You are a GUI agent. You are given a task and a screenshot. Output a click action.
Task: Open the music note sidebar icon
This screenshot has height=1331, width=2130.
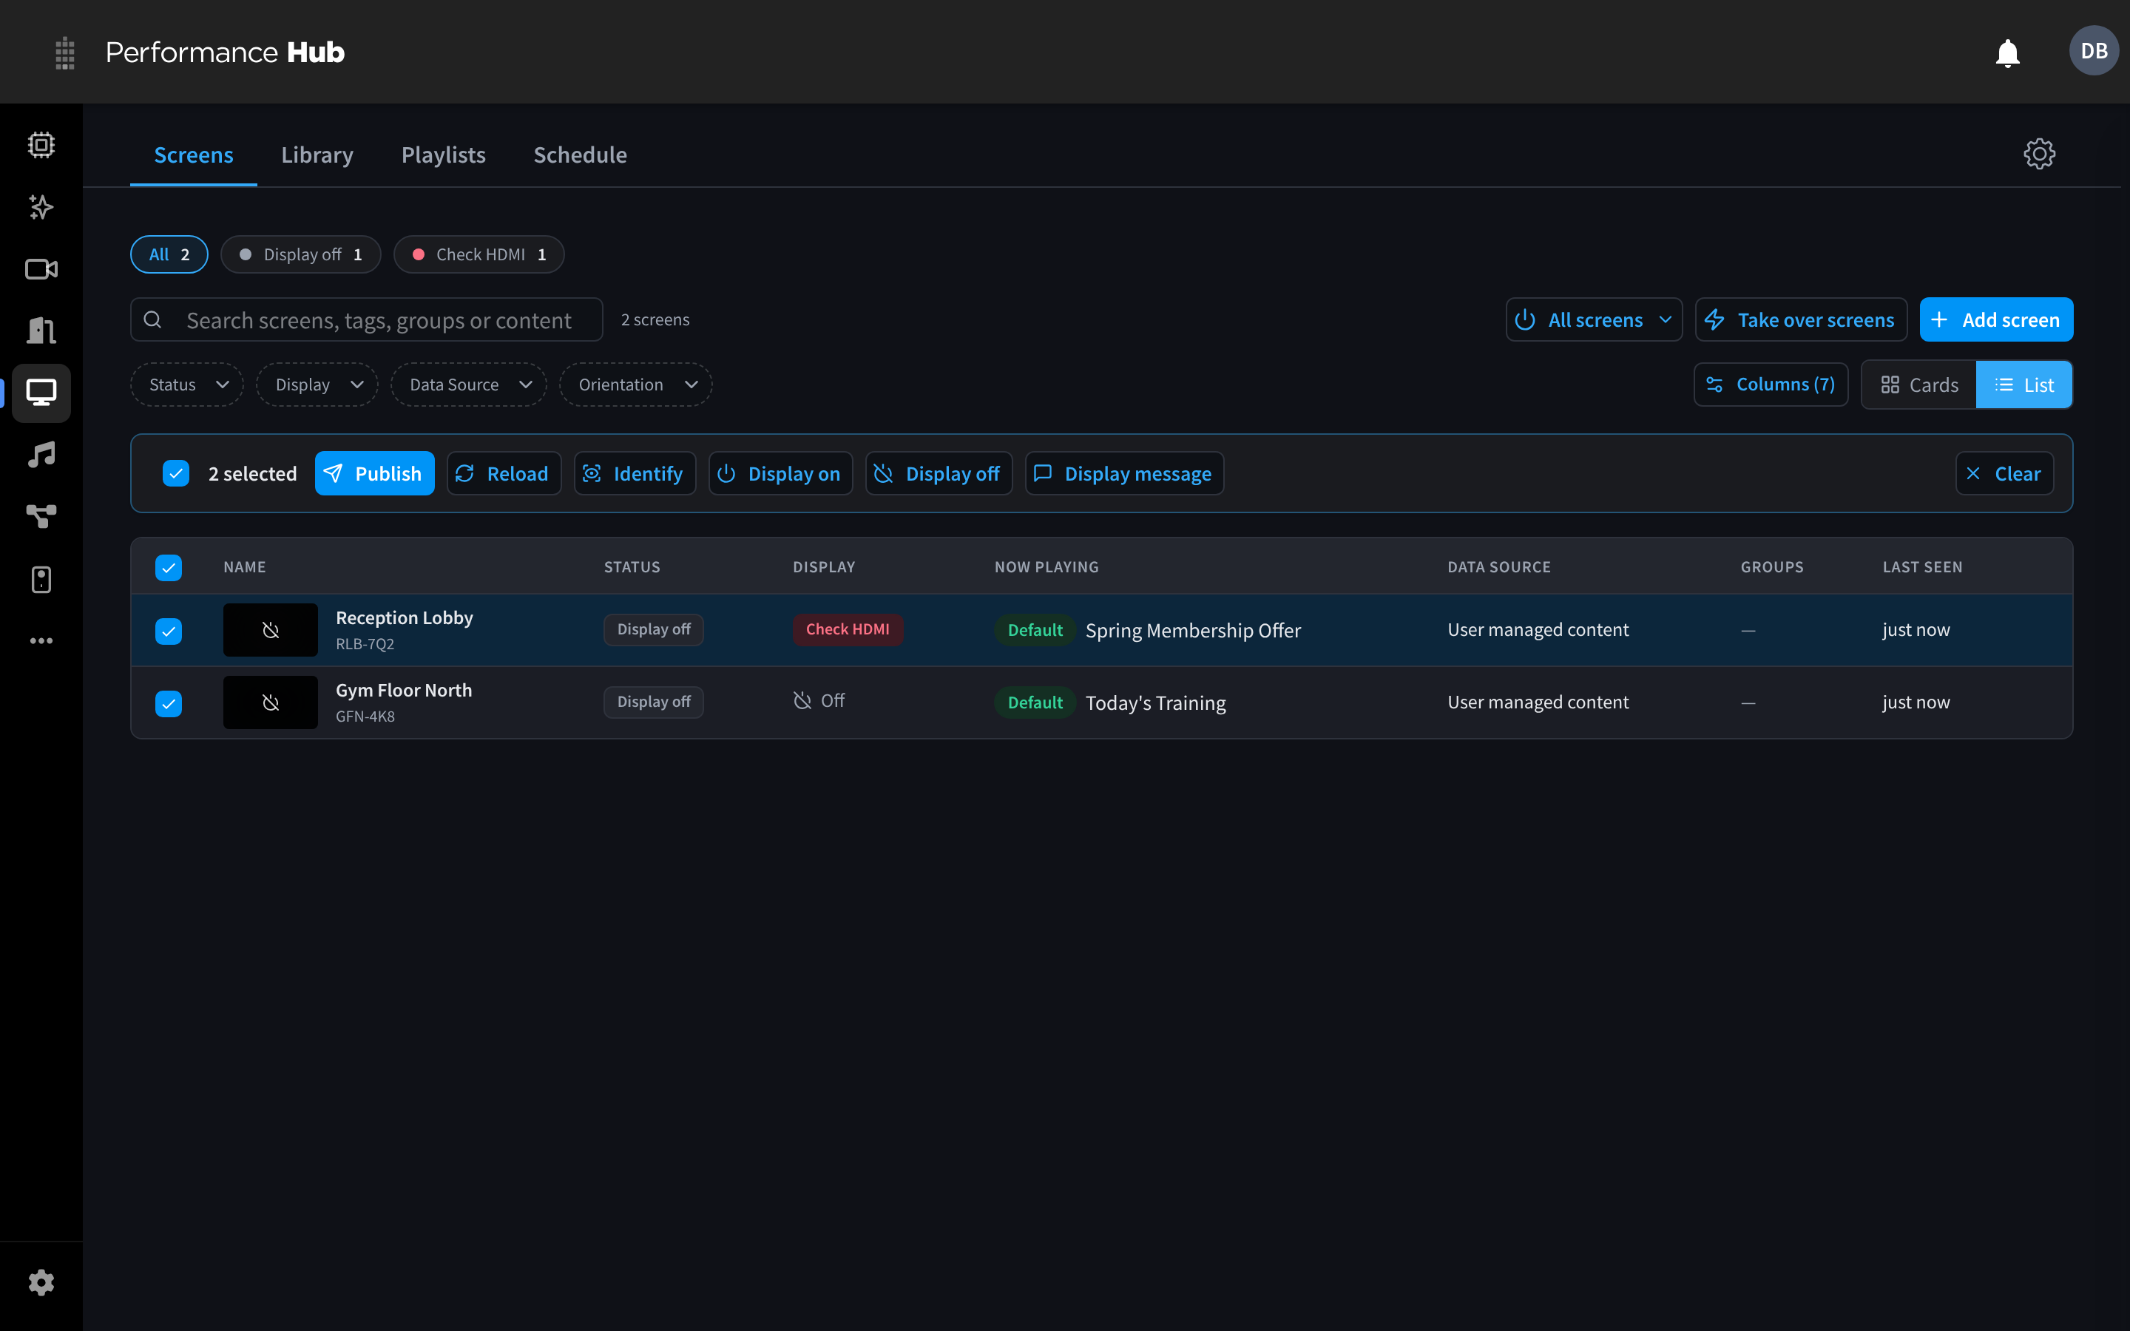point(41,455)
